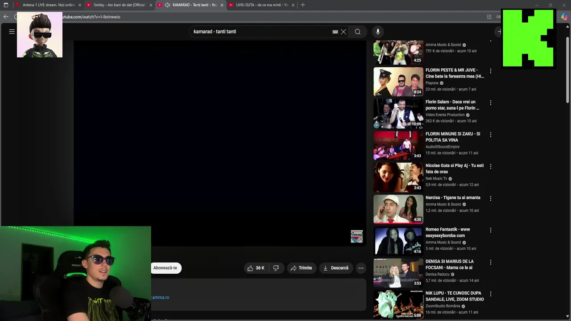Like the video with 36 K likes
This screenshot has width=571, height=321.
coord(256,268)
